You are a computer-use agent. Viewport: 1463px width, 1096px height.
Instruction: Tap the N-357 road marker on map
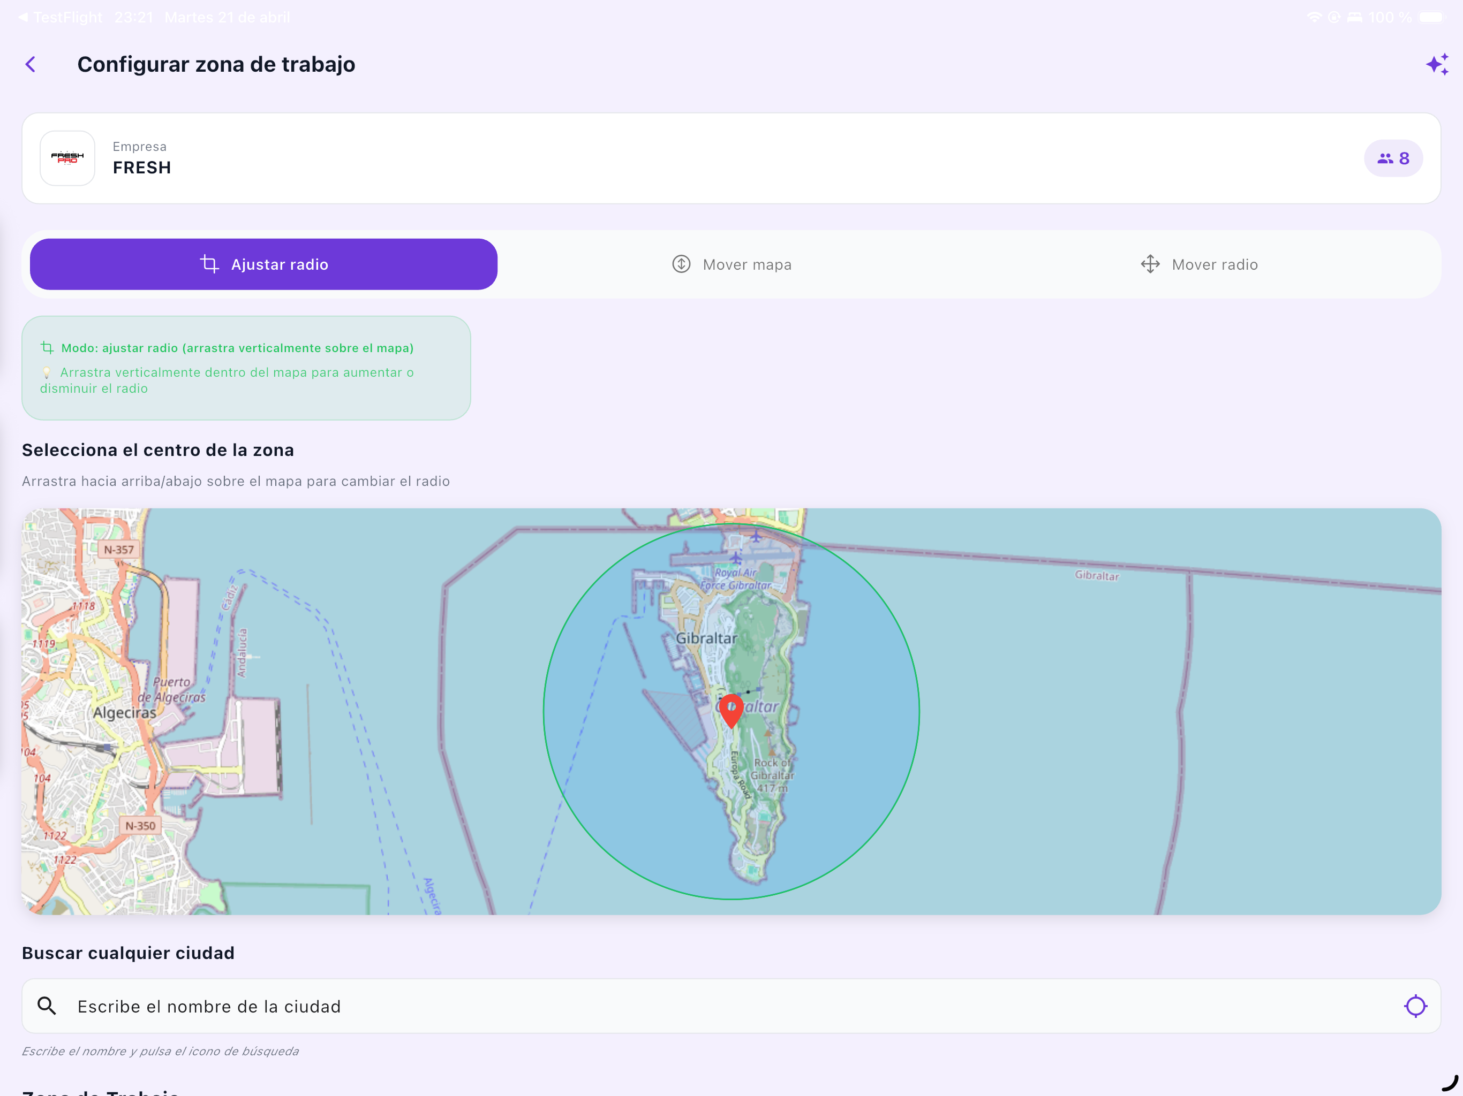[x=118, y=549]
